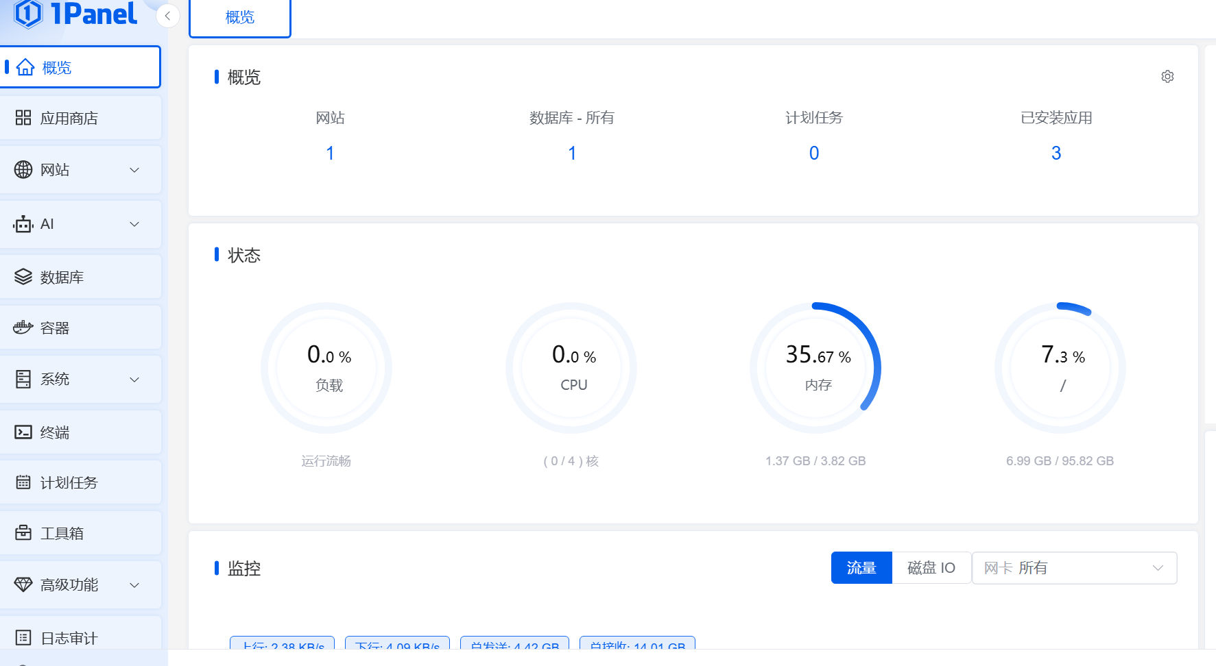Switch monitor view to 流量
Viewport: 1216px width, 666px height.
[x=861, y=568]
